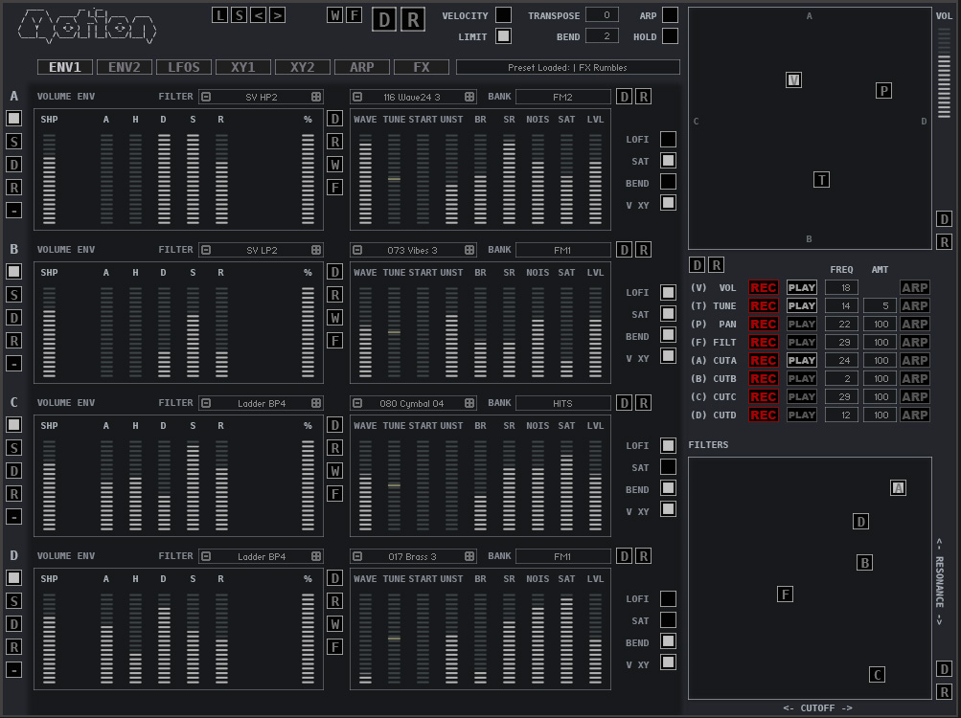The height and width of the screenshot is (718, 961).
Task: Toggle the HOLD checkbox
Action: [670, 36]
